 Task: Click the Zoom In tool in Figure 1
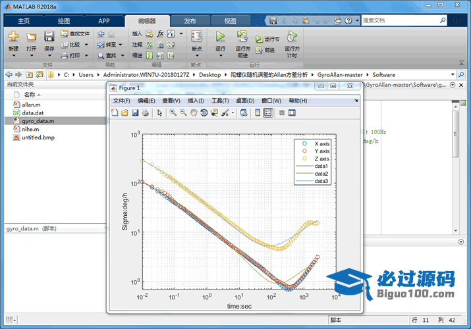pos(173,113)
